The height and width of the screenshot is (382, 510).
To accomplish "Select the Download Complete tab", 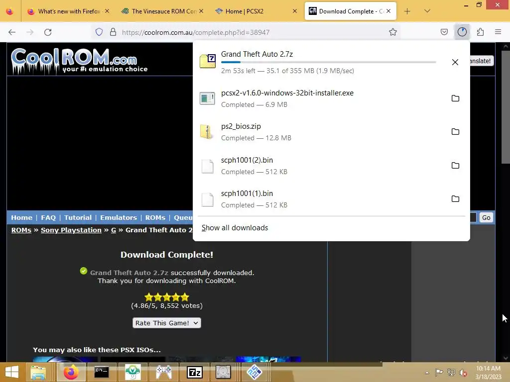I will (x=351, y=11).
